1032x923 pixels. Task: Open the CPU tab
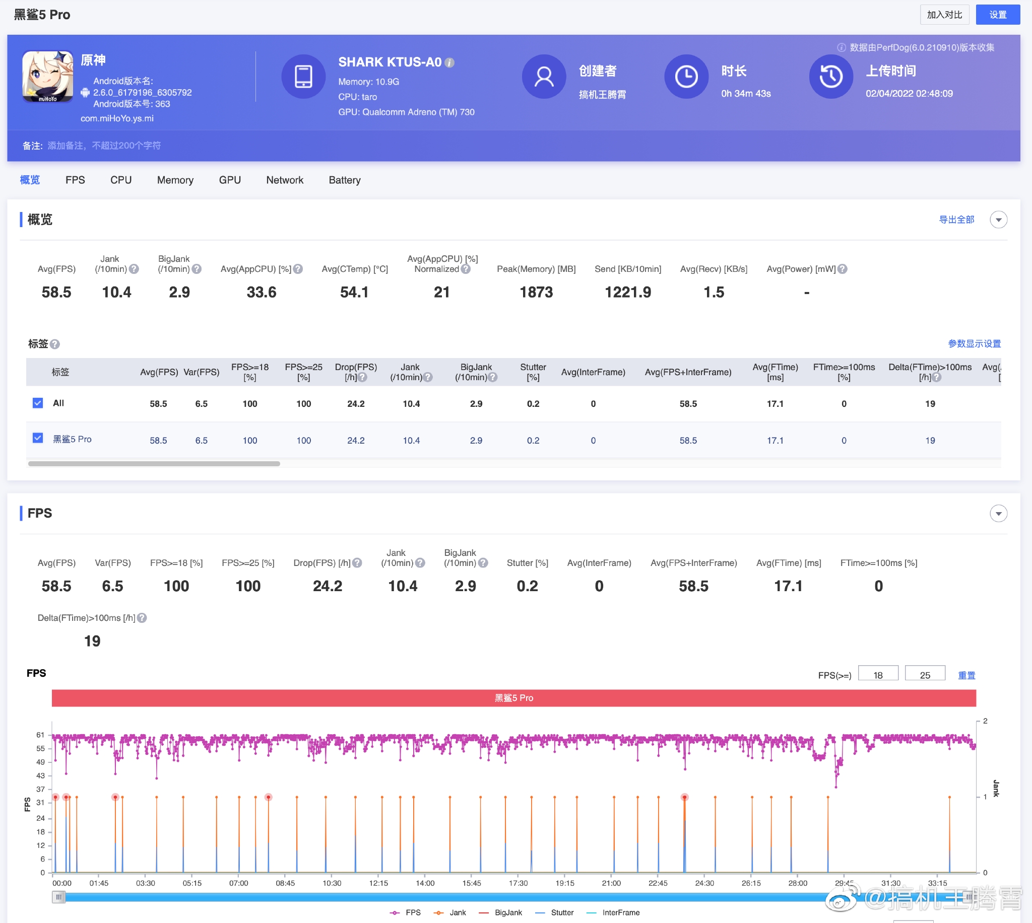pos(121,180)
